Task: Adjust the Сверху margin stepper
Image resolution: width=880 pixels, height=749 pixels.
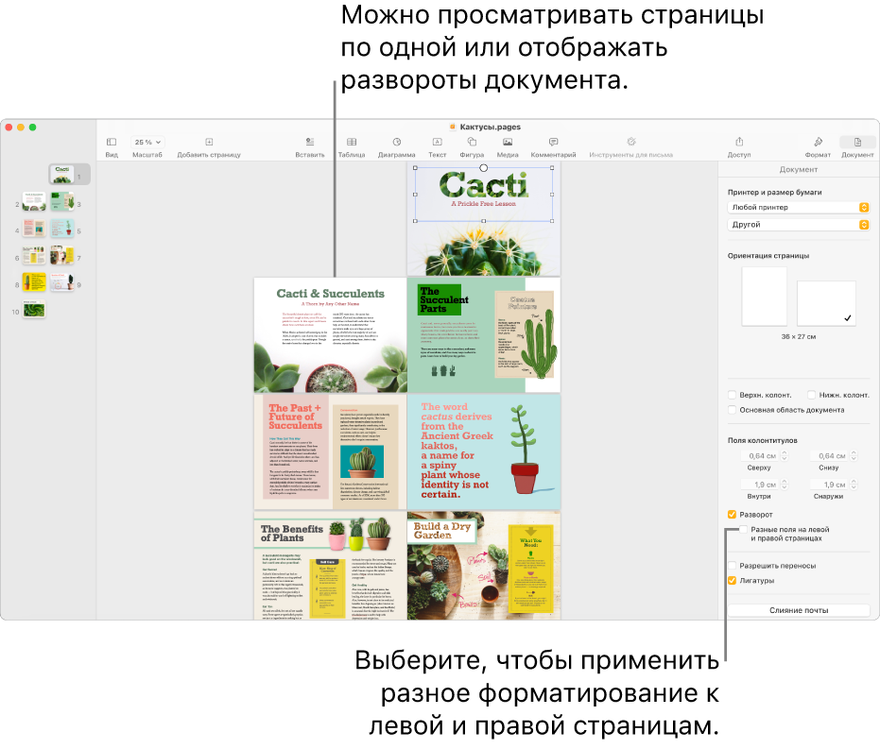Action: pyautogui.click(x=785, y=456)
